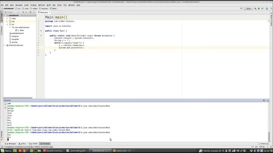Open Menu button on the OS taskbar
The height and width of the screenshot is (153, 273).
[x=6, y=151]
